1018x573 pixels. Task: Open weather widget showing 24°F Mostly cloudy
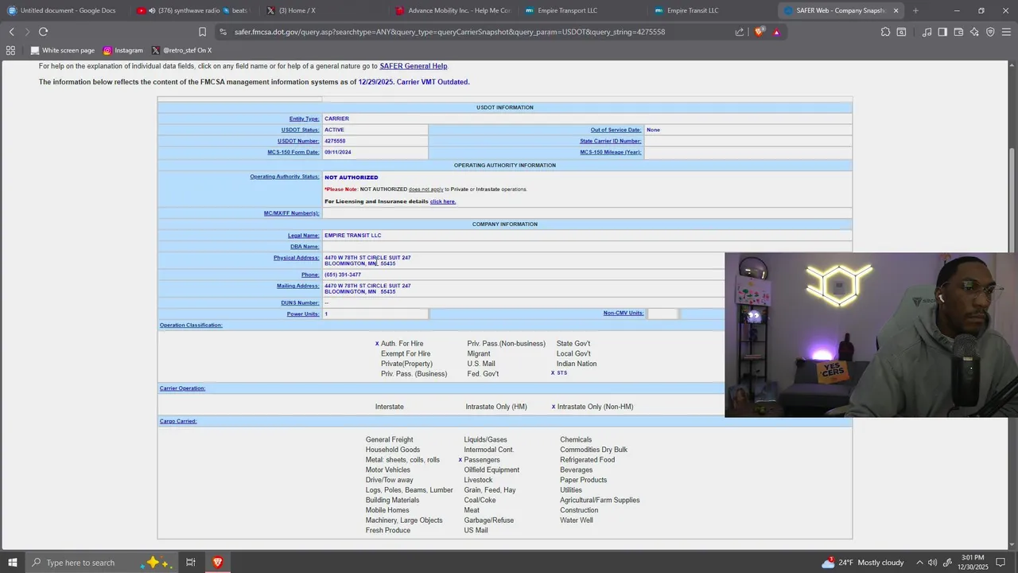click(x=863, y=563)
